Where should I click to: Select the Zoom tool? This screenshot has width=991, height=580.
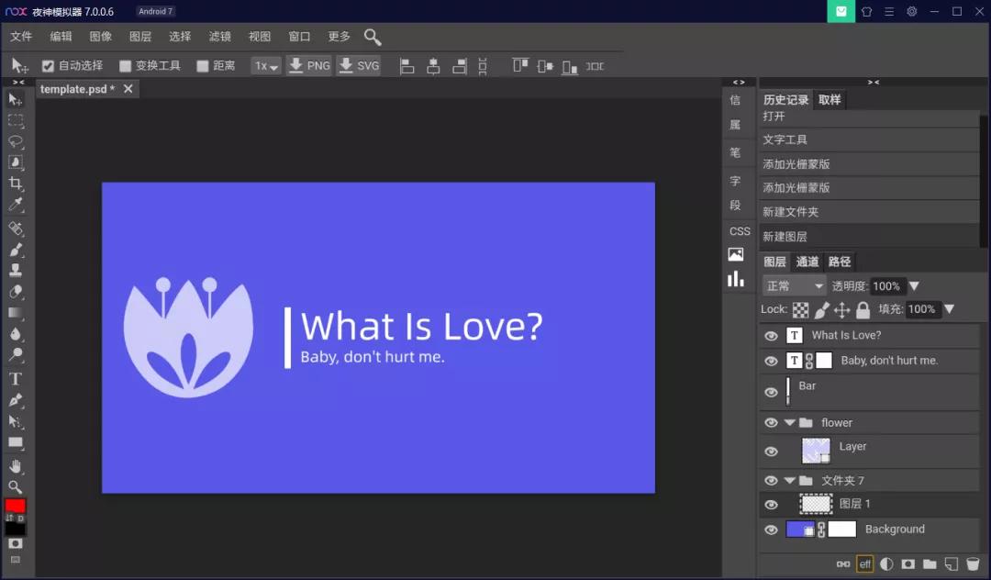17,486
